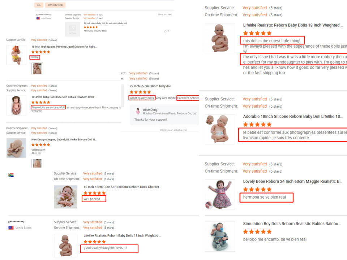Image resolution: width=347 pixels, height=260 pixels.
Task: Click the vertical scrollbar beside the 22 inch doll review
Action: tap(123, 95)
